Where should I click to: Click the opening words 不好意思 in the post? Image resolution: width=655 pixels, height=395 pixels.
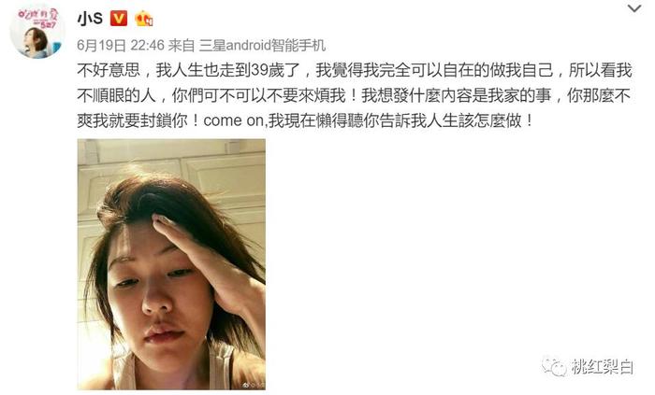(109, 70)
